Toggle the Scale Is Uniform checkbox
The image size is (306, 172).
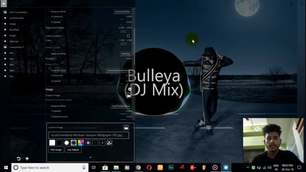[129, 36]
